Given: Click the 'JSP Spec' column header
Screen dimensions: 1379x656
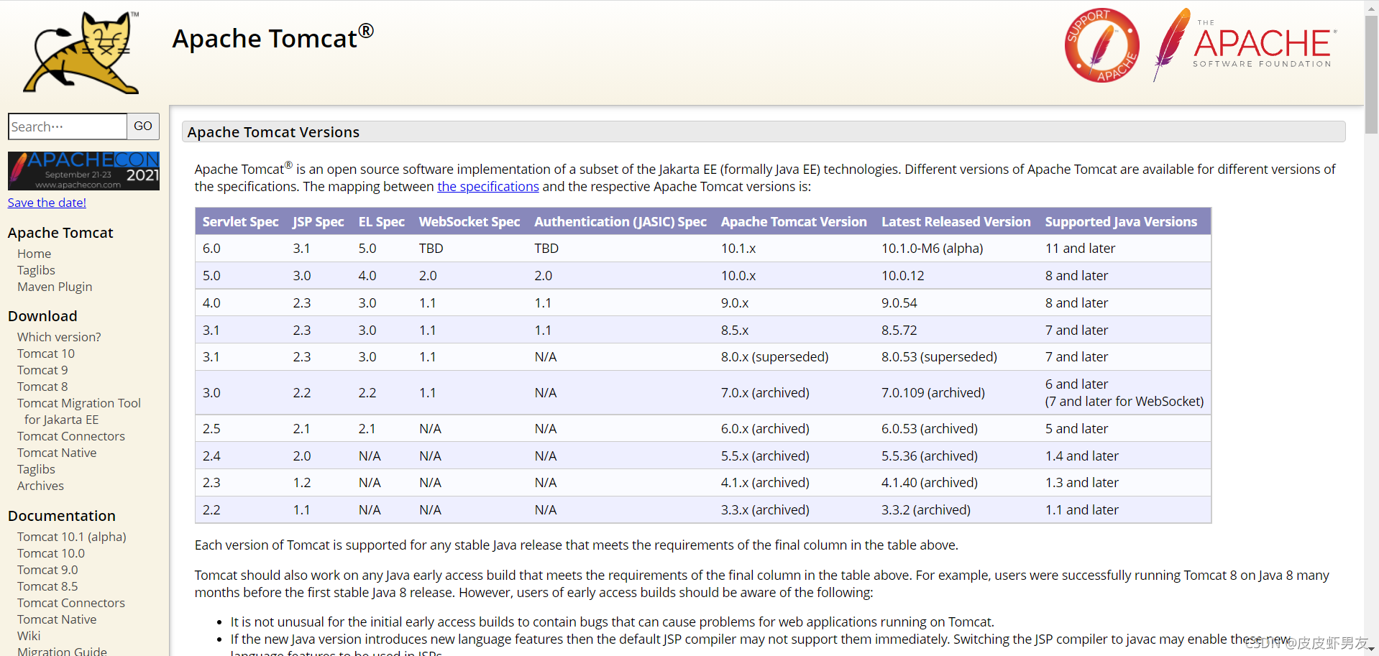Looking at the screenshot, I should pos(318,222).
